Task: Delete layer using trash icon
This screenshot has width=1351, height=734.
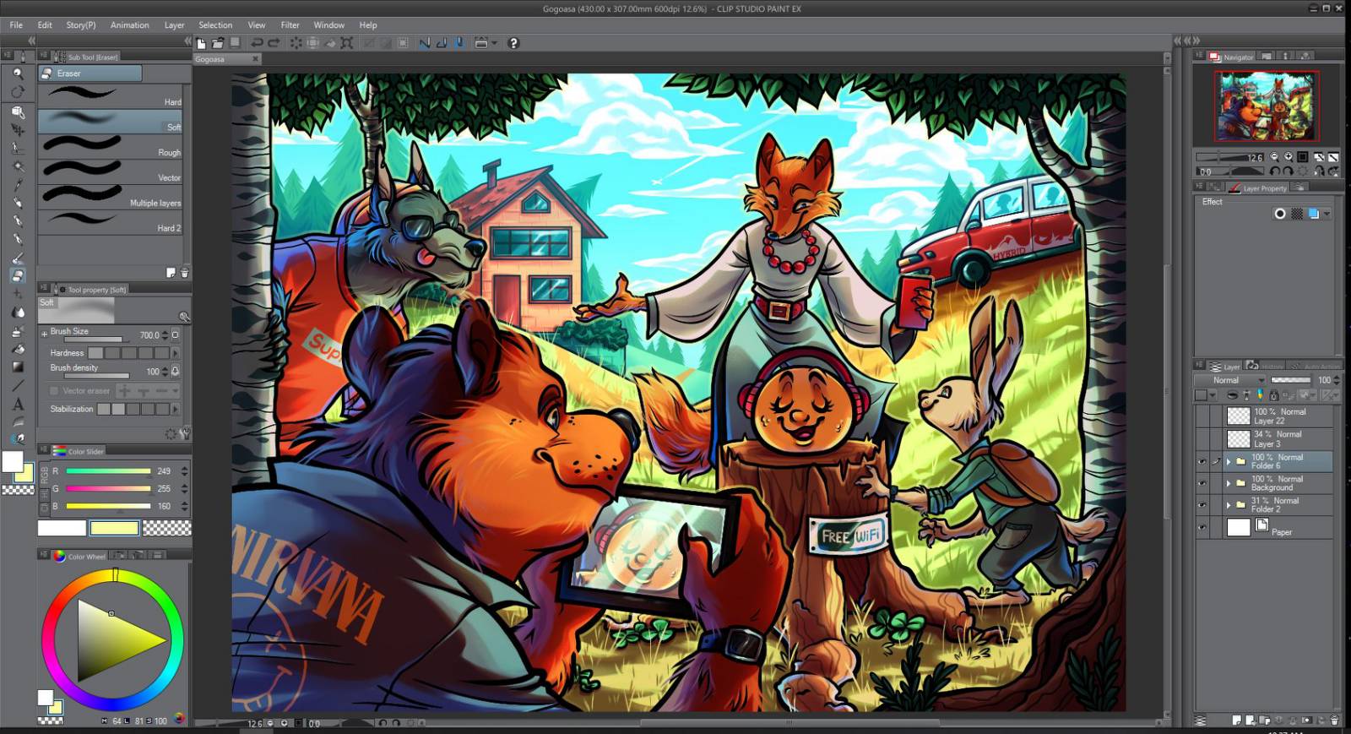Action: click(x=1335, y=720)
